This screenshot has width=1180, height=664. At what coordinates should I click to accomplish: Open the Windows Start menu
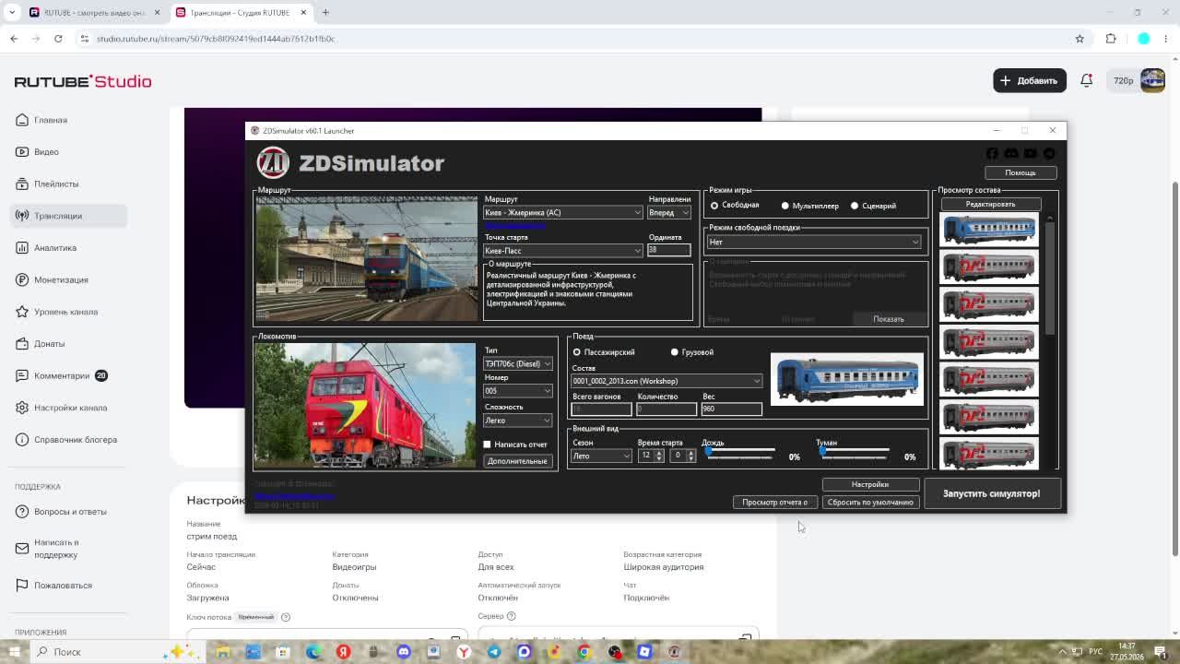pyautogui.click(x=15, y=652)
